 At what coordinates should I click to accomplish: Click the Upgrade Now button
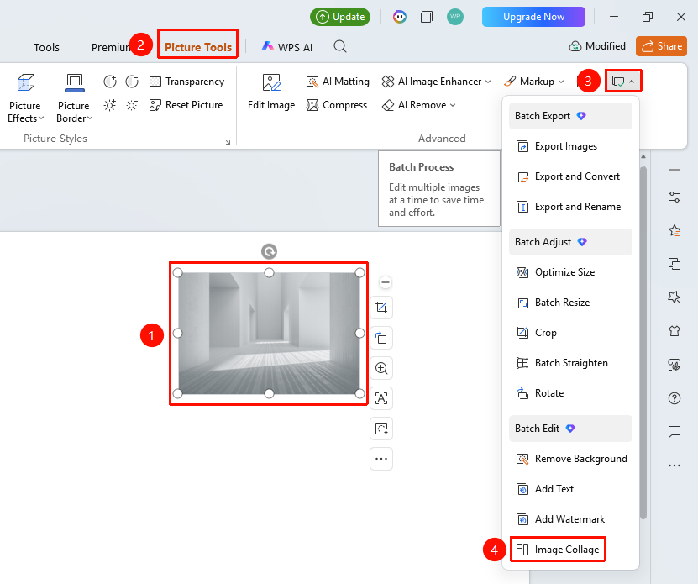(533, 17)
